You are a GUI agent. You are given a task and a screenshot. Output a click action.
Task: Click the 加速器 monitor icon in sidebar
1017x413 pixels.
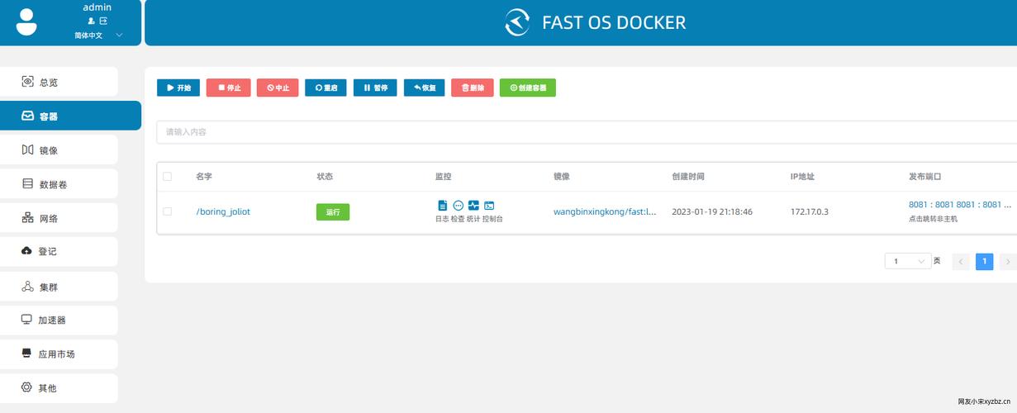coord(26,320)
